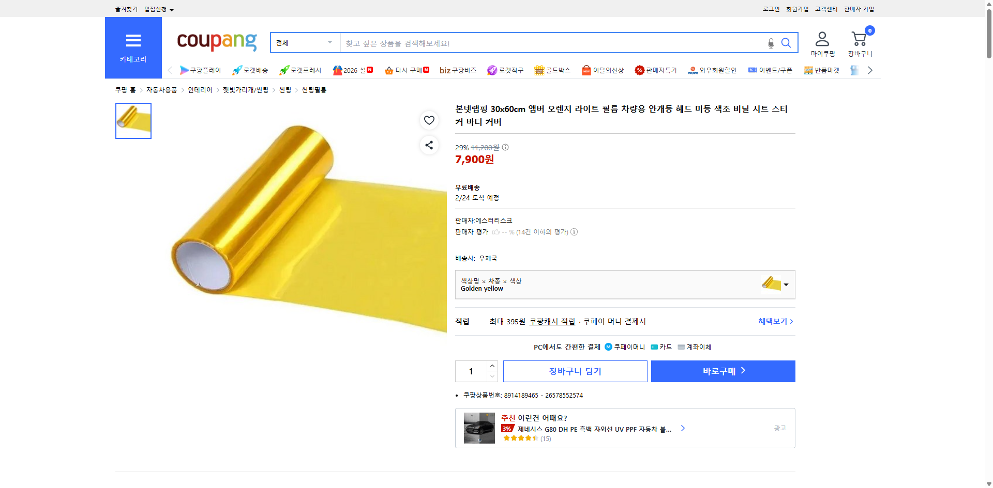Open the 장바구니 shopping cart icon

coord(859,37)
